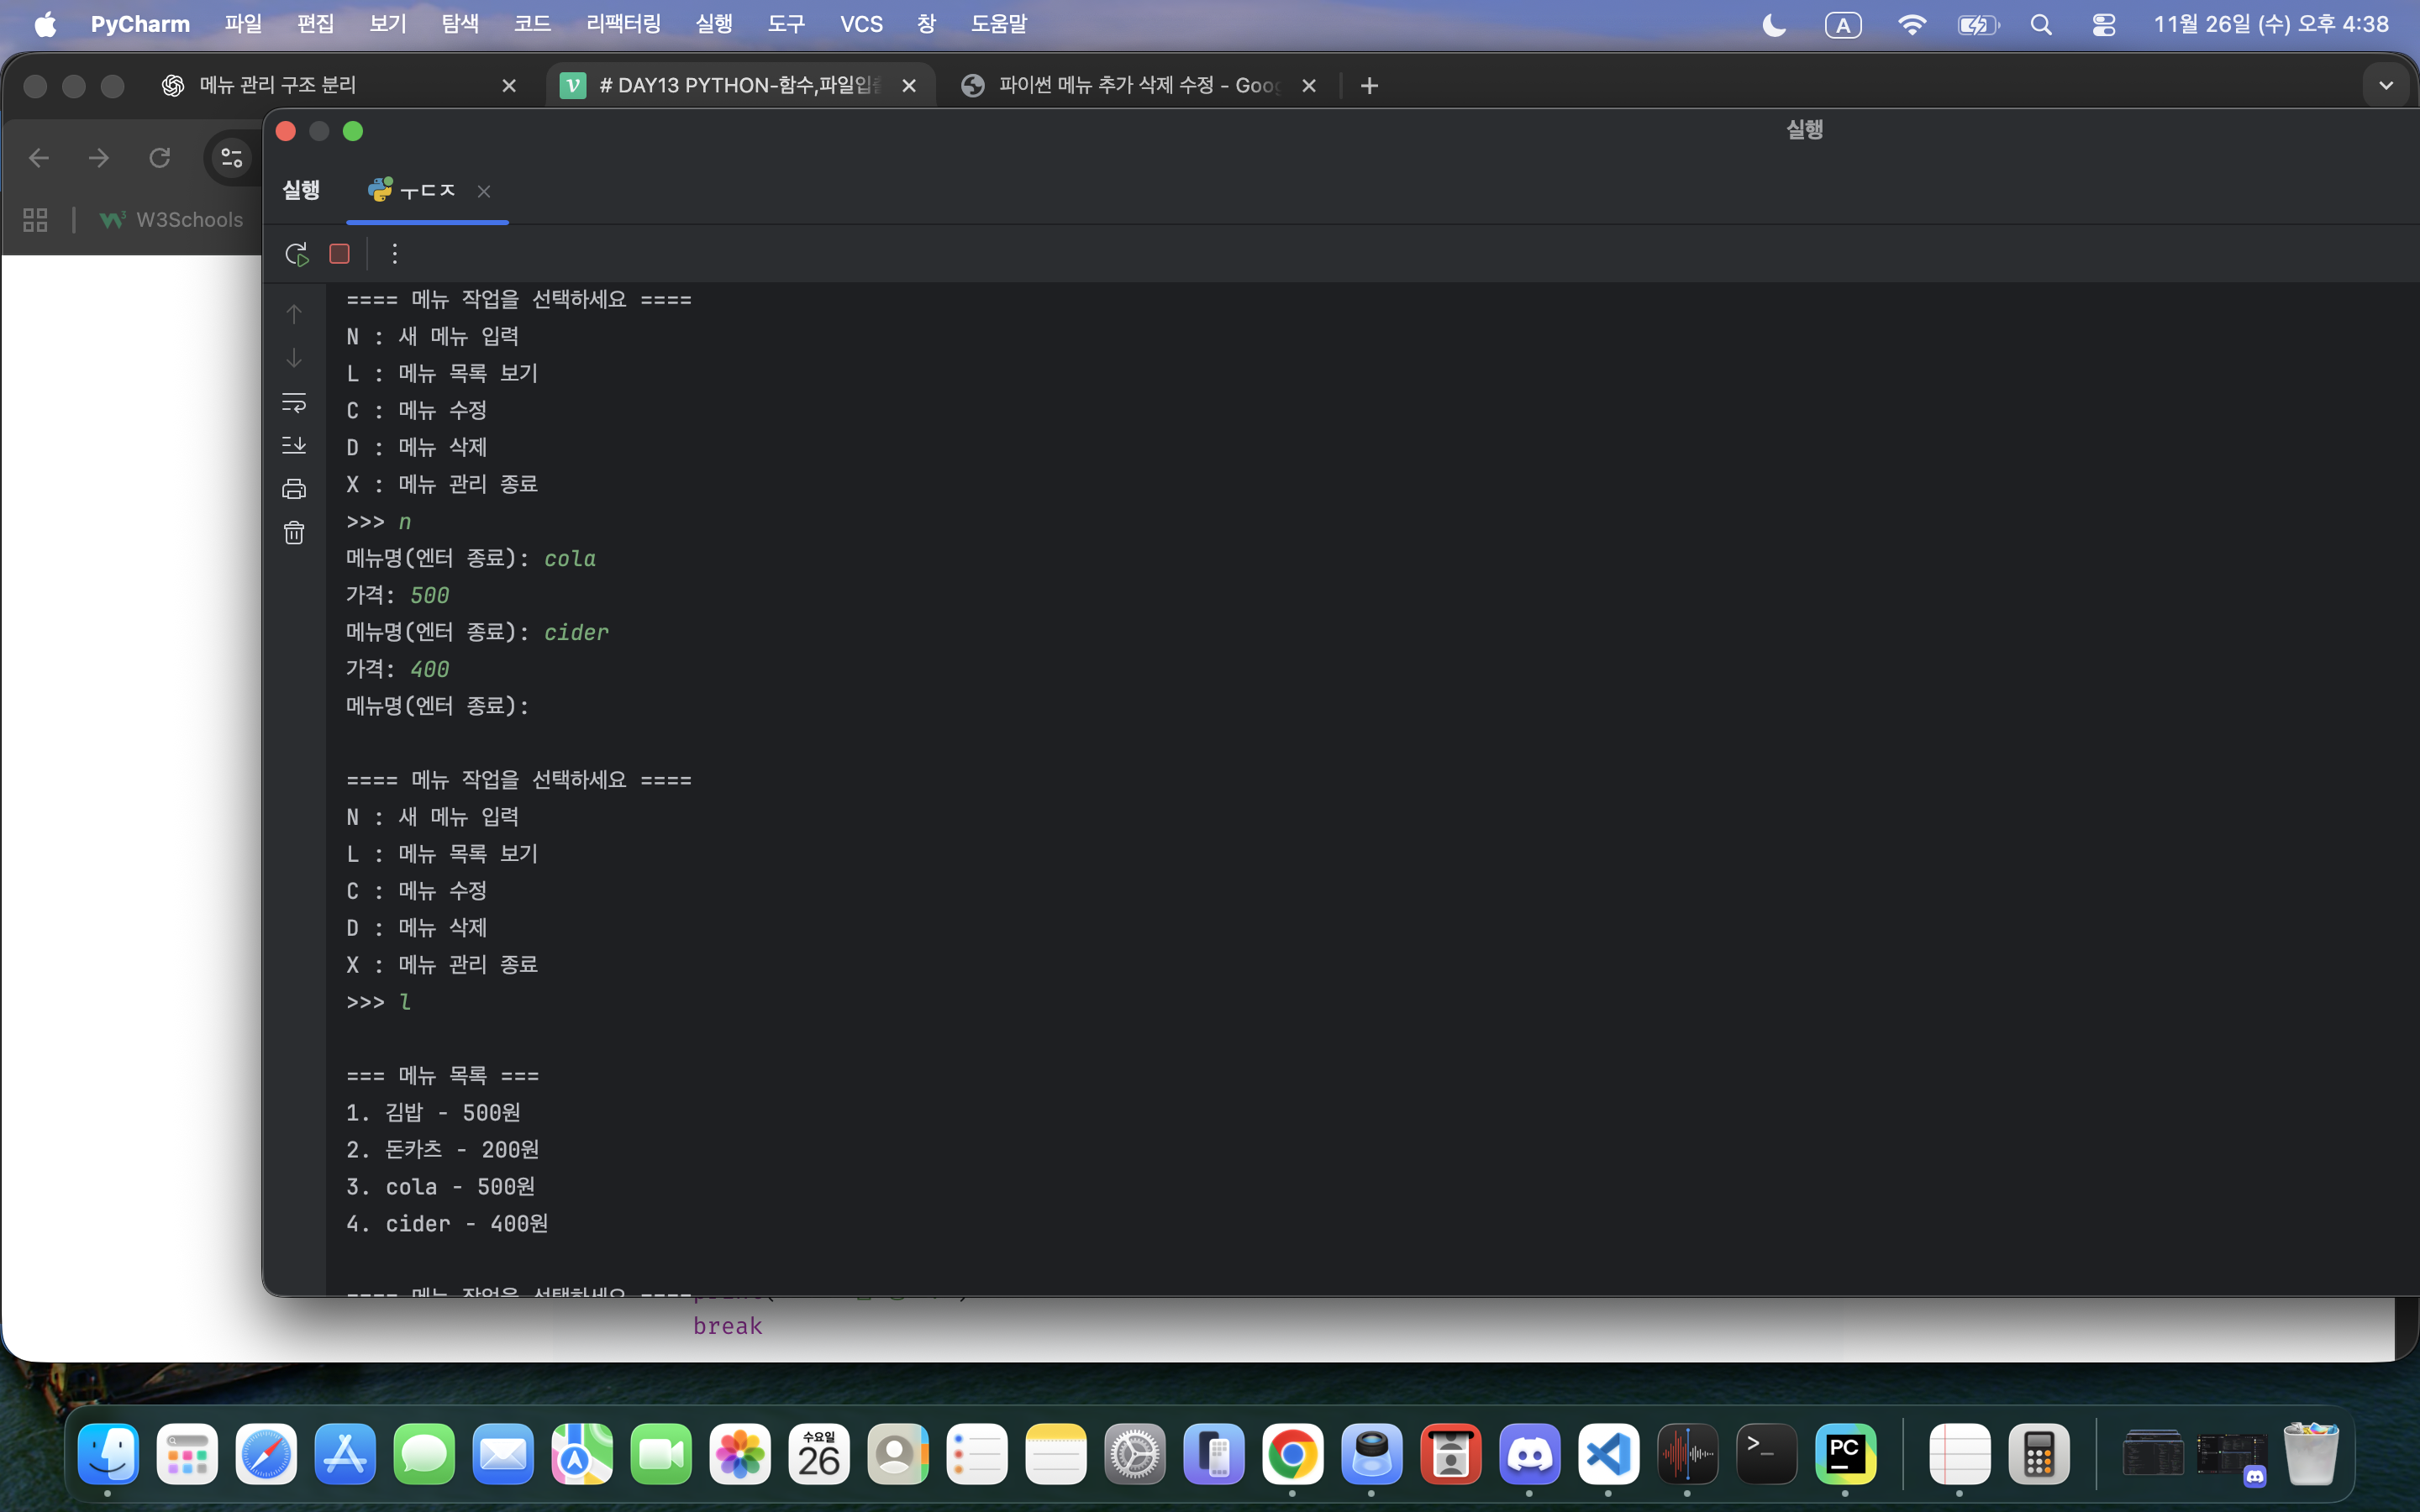Stop the running process with red square
2420x1512 pixels.
[x=340, y=254]
